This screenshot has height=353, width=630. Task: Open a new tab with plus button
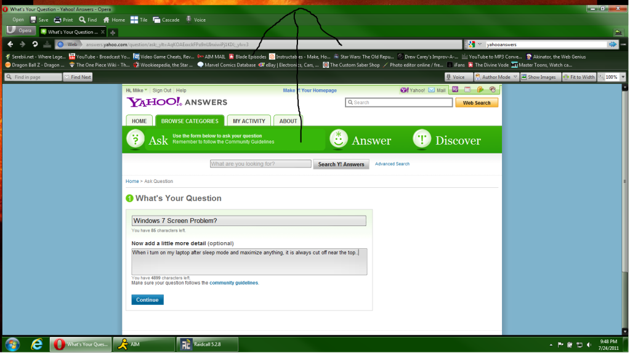coord(113,33)
